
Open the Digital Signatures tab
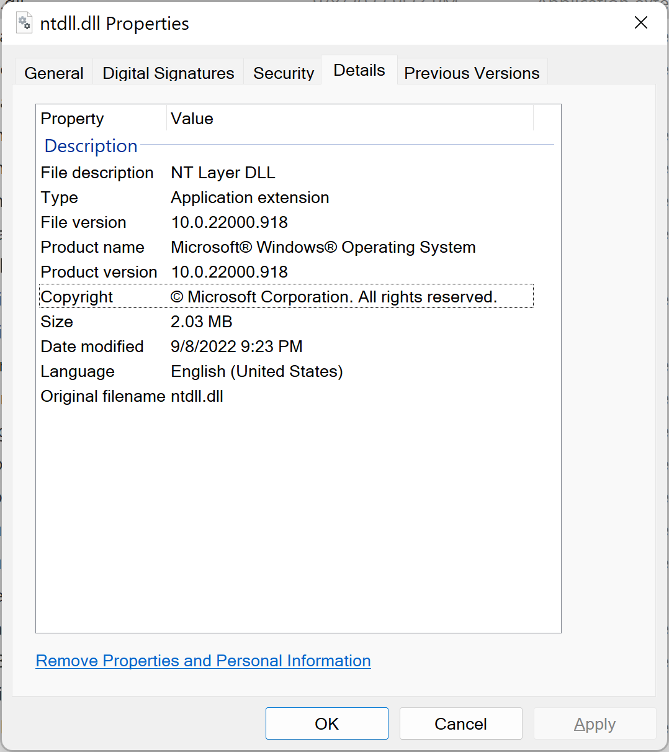click(x=168, y=73)
